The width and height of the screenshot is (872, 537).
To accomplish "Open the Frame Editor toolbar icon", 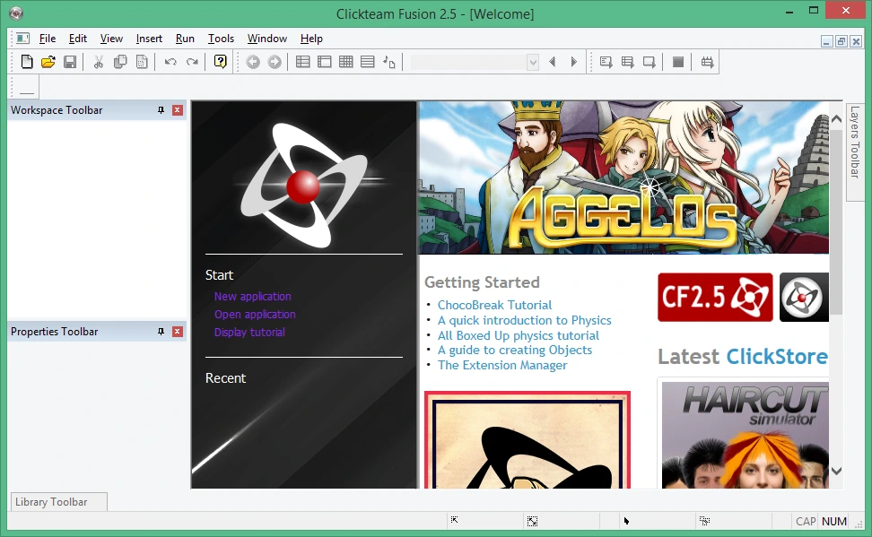I will click(x=324, y=62).
